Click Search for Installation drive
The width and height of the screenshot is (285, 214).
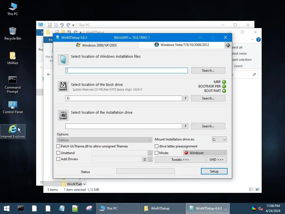pos(208,126)
